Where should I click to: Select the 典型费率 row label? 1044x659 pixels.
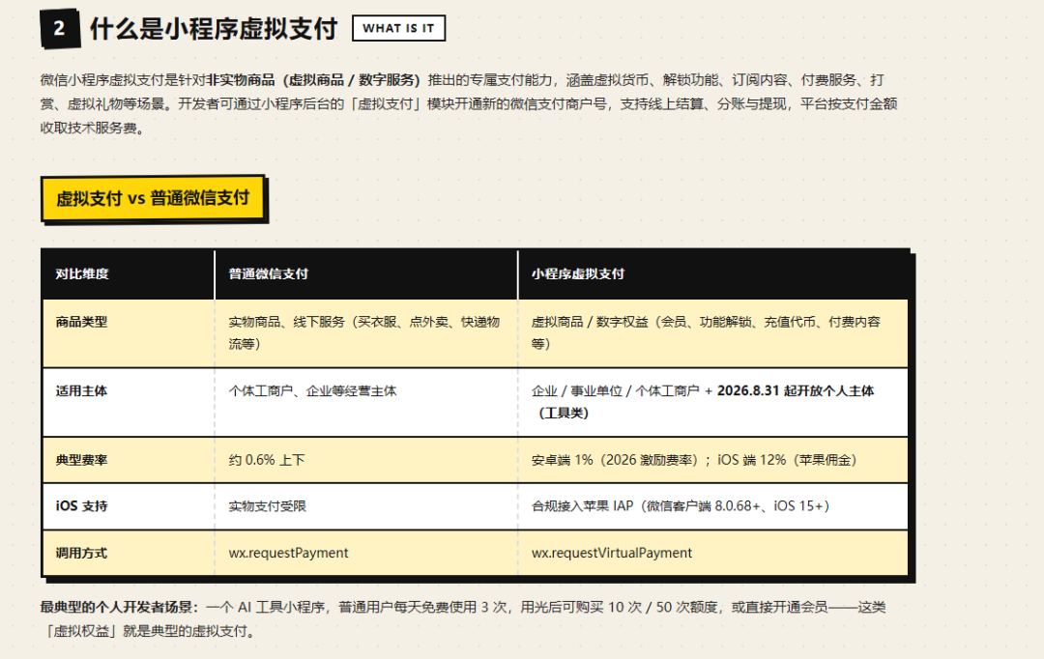[x=81, y=460]
